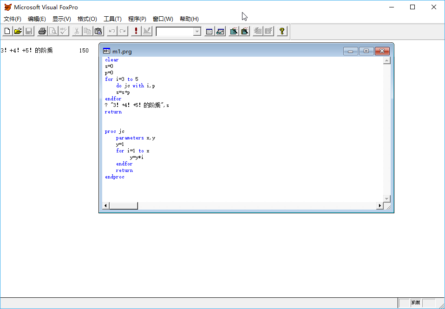Run the program with red exclamation icon
This screenshot has width=445, height=309.
pos(136,31)
